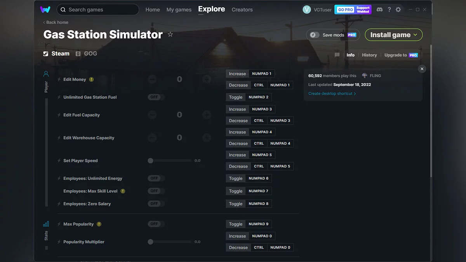The width and height of the screenshot is (466, 262).
Task: Adjust the Set Player Speed slider
Action: [150, 160]
